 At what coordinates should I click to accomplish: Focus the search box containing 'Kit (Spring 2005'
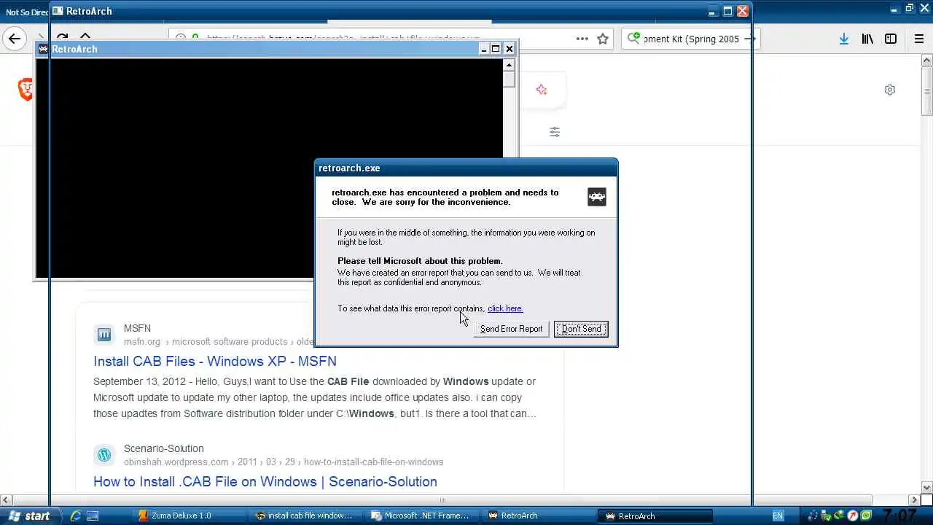coord(691,39)
